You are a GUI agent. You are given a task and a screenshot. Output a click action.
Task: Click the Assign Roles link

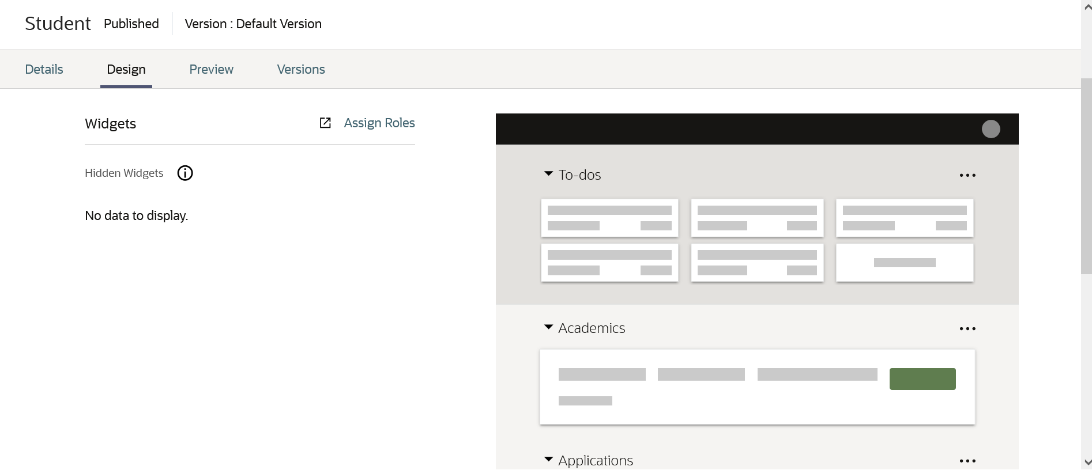pyautogui.click(x=379, y=123)
